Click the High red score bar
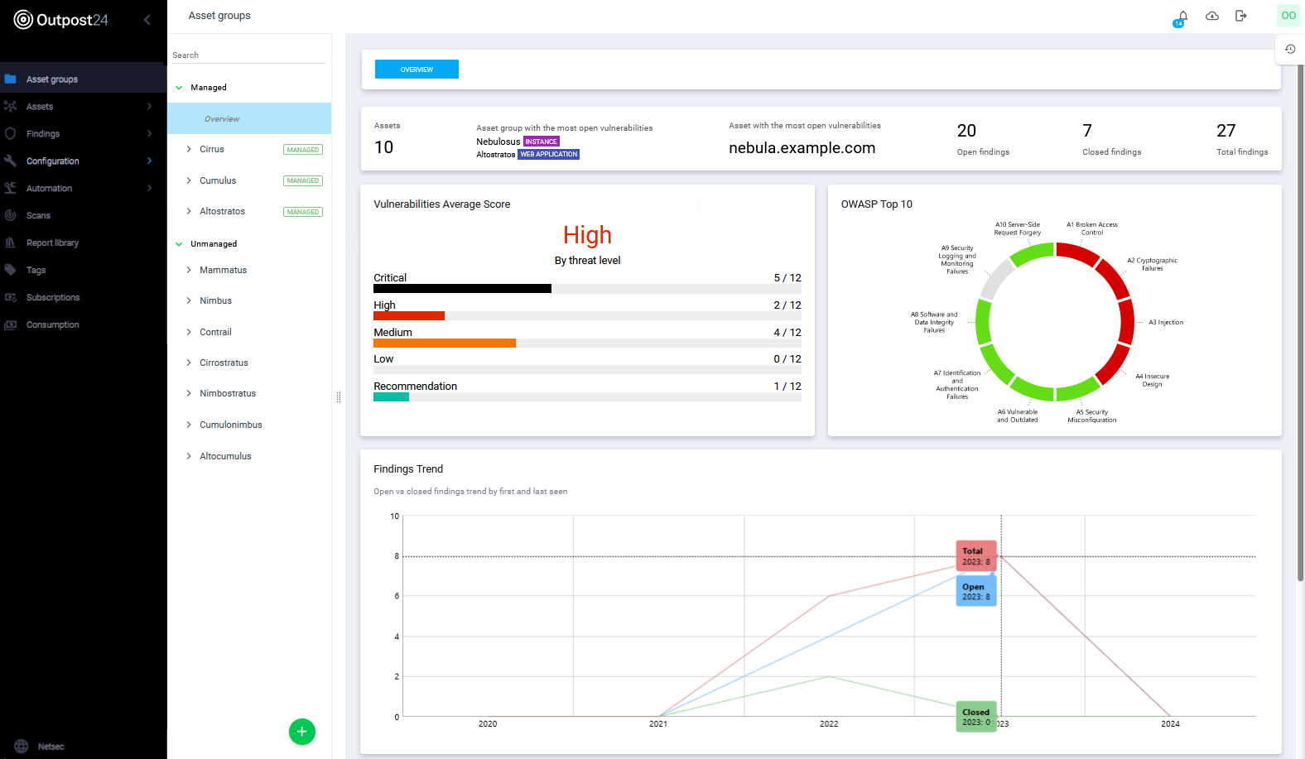Image resolution: width=1305 pixels, height=759 pixels. 409,315
